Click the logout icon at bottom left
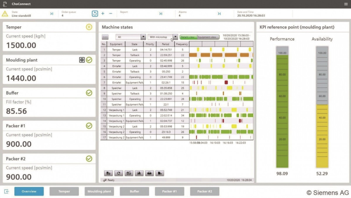Image resolution: width=351 pixels, height=198 pixels. tap(6, 192)
